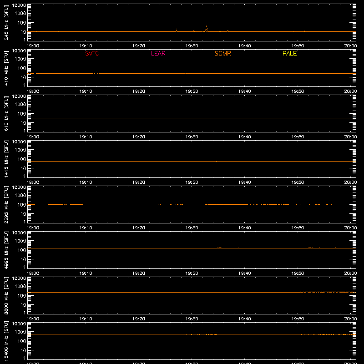364x364 pixels.
Task: Select the 2695 MHz [SFU] axis title
Action: tap(6, 204)
